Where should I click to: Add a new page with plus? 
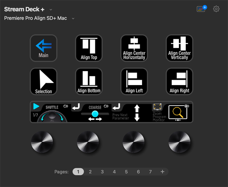pyautogui.click(x=162, y=172)
